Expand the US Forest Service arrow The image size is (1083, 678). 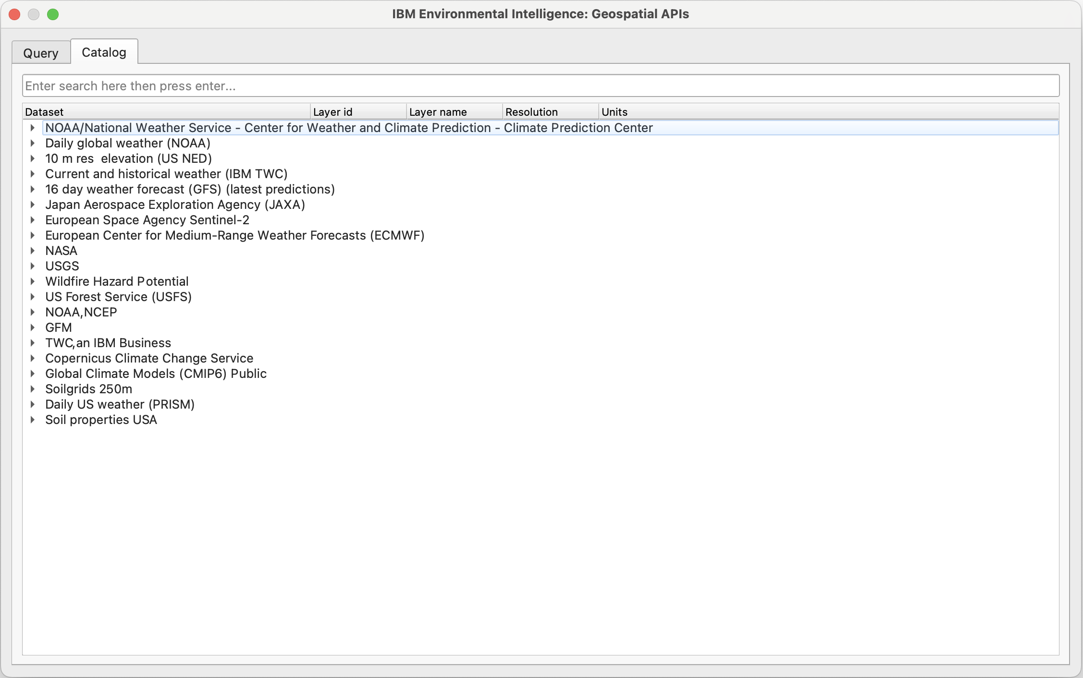(32, 297)
